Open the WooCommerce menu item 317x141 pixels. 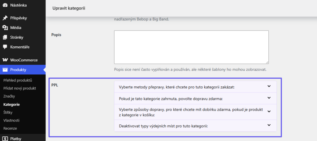[x=23, y=60]
